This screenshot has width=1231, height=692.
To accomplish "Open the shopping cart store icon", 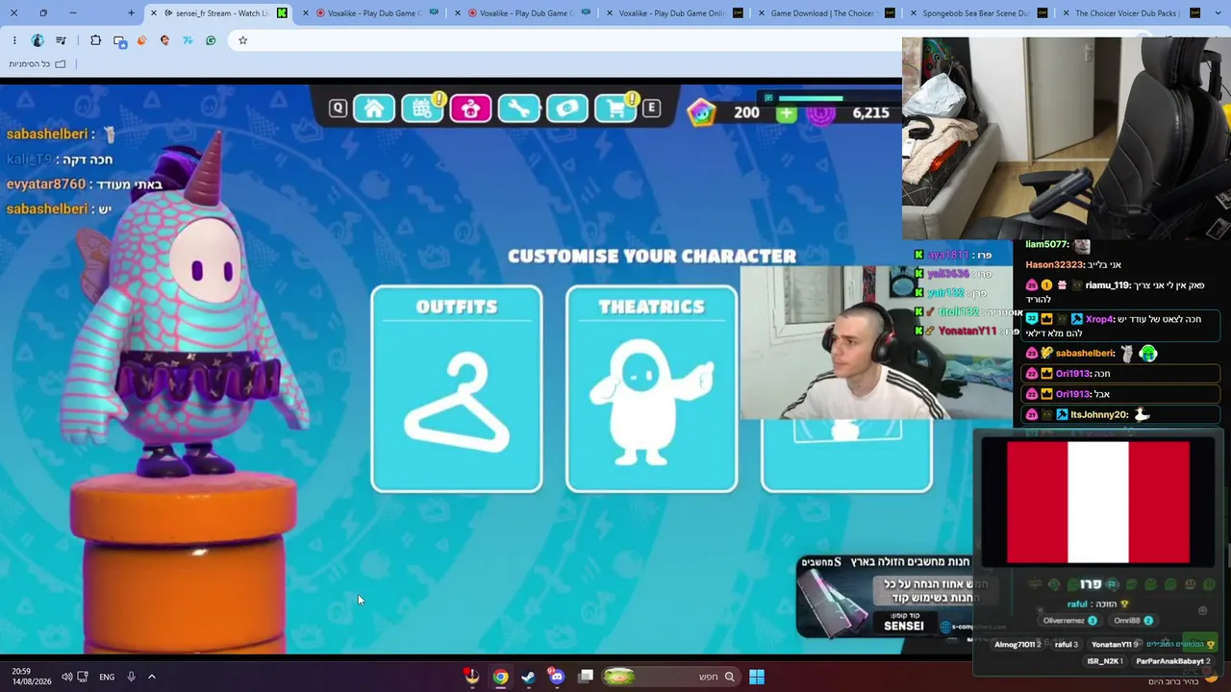I will pyautogui.click(x=615, y=109).
